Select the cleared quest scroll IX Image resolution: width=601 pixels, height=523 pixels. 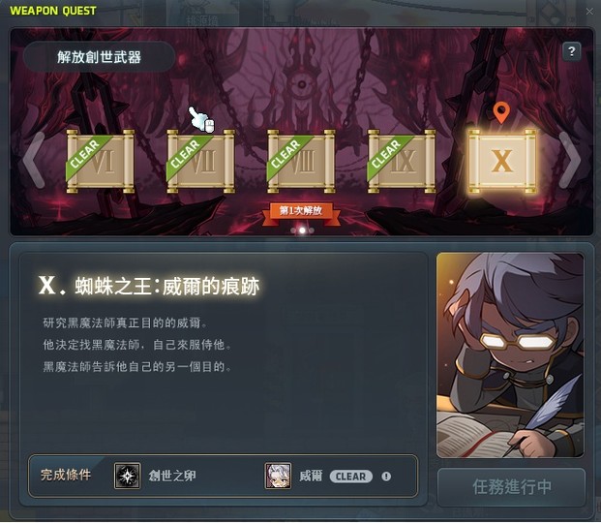point(402,161)
